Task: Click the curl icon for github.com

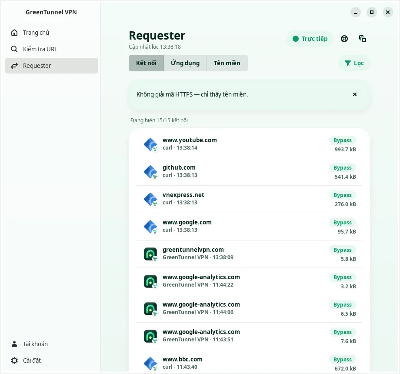Action: (x=150, y=172)
